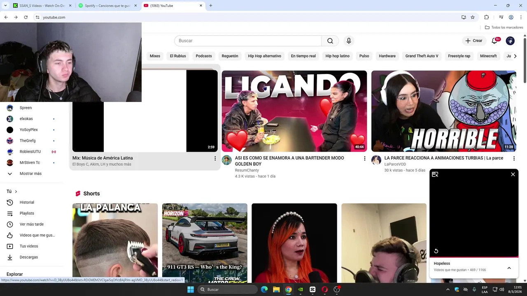Screen dimensions: 527x296
Task: Open the red-haired woman short
Action: tap(294, 243)
